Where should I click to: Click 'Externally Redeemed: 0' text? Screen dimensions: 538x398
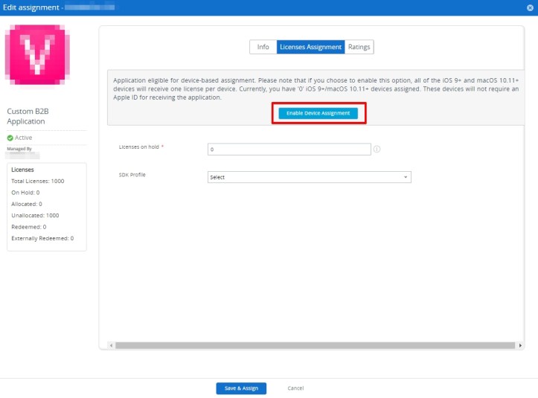(42, 238)
